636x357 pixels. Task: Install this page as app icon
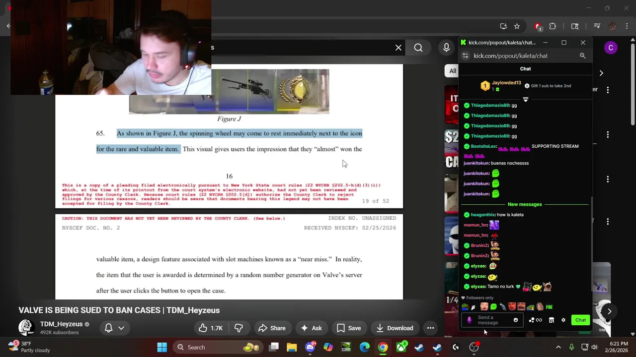click(x=503, y=26)
